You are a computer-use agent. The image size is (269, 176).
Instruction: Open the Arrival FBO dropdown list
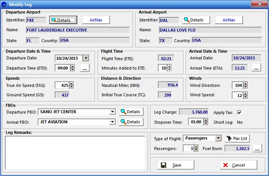(x=112, y=122)
